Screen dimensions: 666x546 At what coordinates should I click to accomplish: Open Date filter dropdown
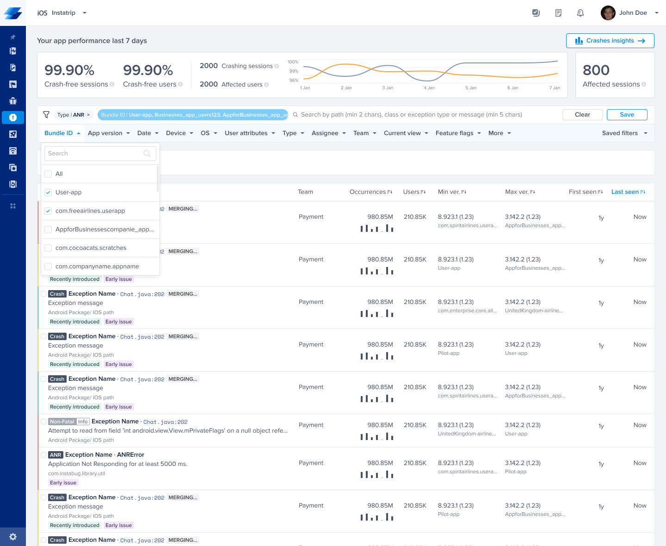pos(148,133)
